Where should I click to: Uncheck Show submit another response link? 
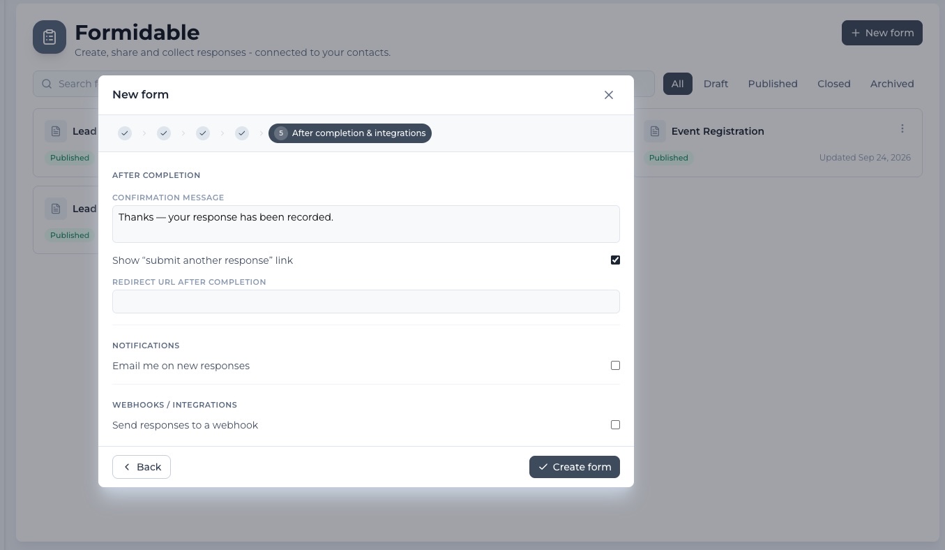point(615,260)
